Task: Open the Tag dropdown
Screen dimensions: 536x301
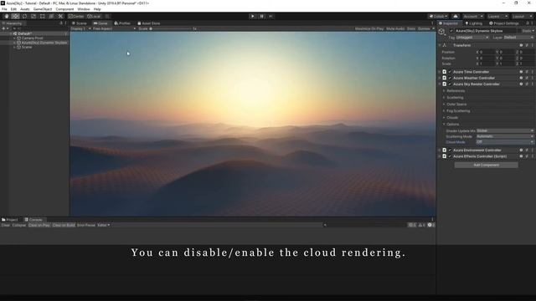Action: (x=472, y=38)
